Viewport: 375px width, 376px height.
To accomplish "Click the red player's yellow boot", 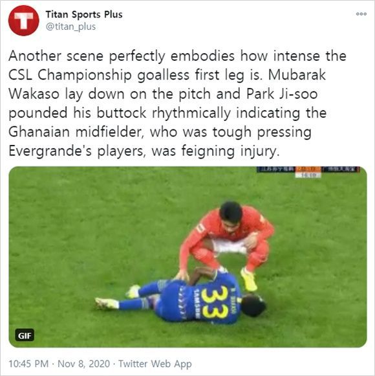I will [x=249, y=280].
